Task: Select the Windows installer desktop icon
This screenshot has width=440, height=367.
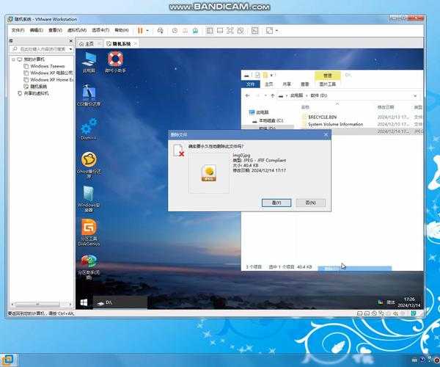Action: pyautogui.click(x=89, y=194)
